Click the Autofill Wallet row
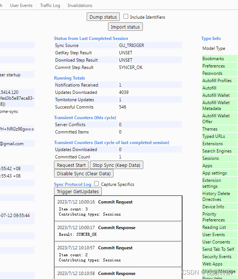This screenshot has height=279, width=238. click(x=220, y=95)
